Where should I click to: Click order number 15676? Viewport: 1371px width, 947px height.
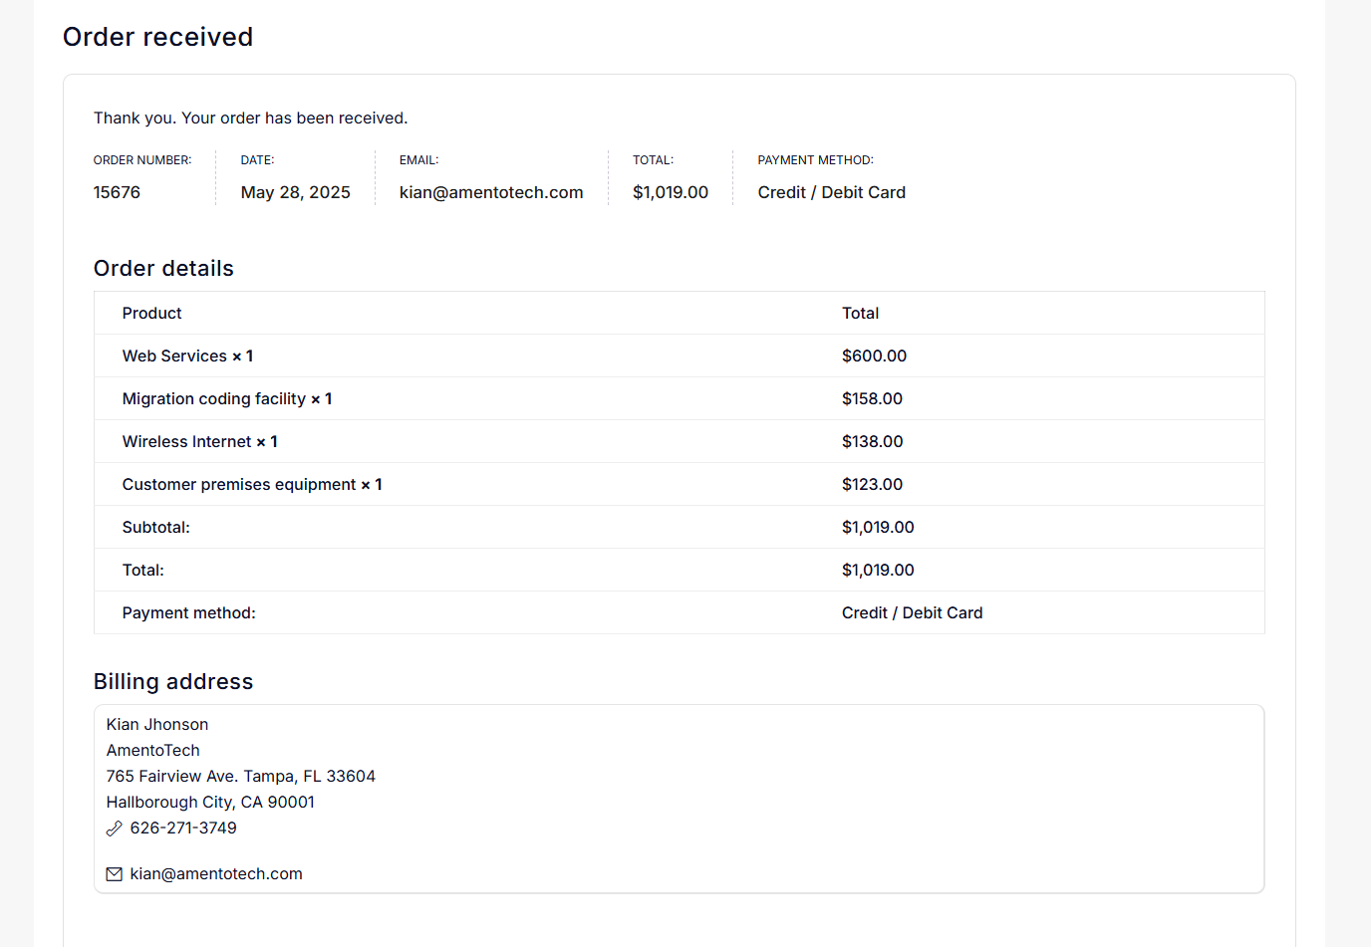pos(117,193)
